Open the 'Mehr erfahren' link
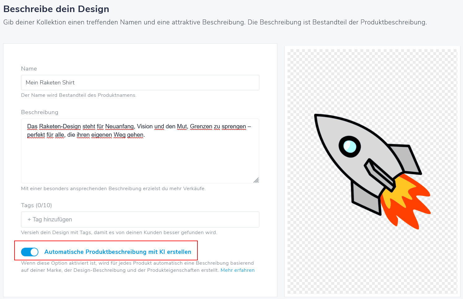Viewport: 463px width, 299px height. [x=237, y=270]
